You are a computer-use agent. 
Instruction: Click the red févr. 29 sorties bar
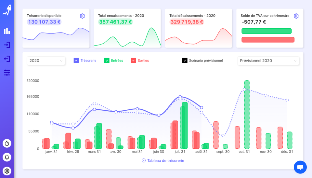click(68, 141)
